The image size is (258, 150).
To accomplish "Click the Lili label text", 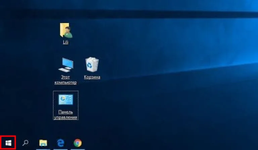I will point(66,42).
